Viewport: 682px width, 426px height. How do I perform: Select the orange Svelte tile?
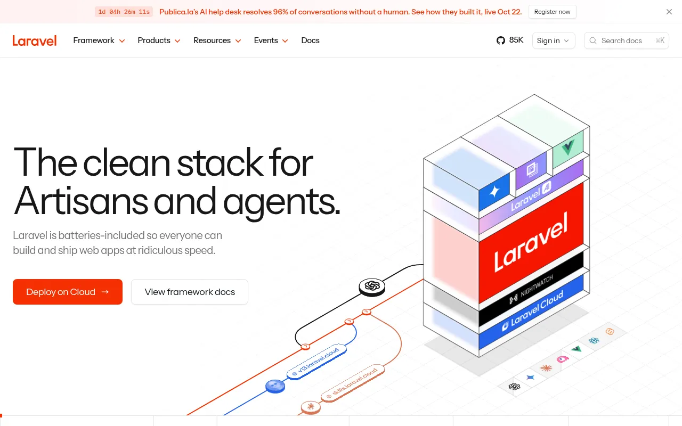point(610,331)
